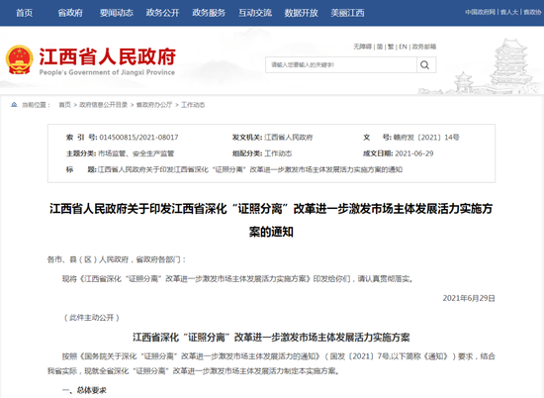Click the main article headline
Screen dimensions: 544x398
[x=271, y=220]
